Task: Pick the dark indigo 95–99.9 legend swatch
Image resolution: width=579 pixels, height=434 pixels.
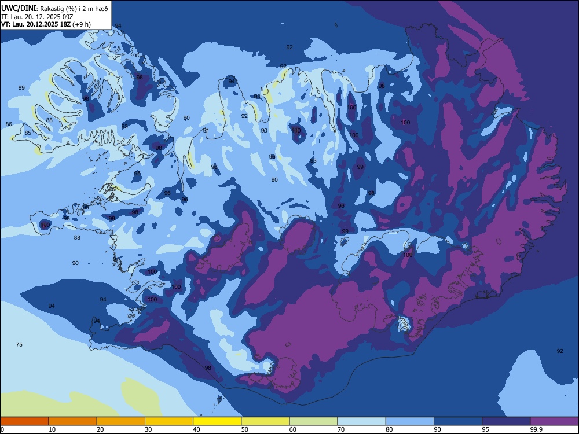Action: pos(506,421)
